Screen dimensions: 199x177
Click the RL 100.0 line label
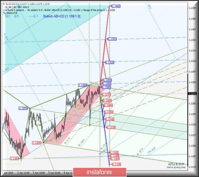pos(81,143)
